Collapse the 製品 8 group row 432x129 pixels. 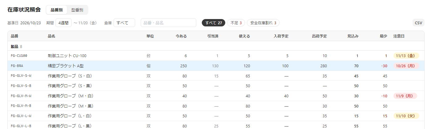pos(216,46)
